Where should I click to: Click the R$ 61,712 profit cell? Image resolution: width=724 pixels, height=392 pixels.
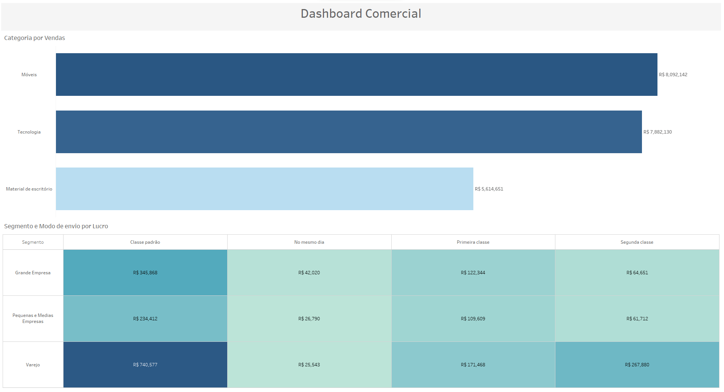(x=637, y=319)
